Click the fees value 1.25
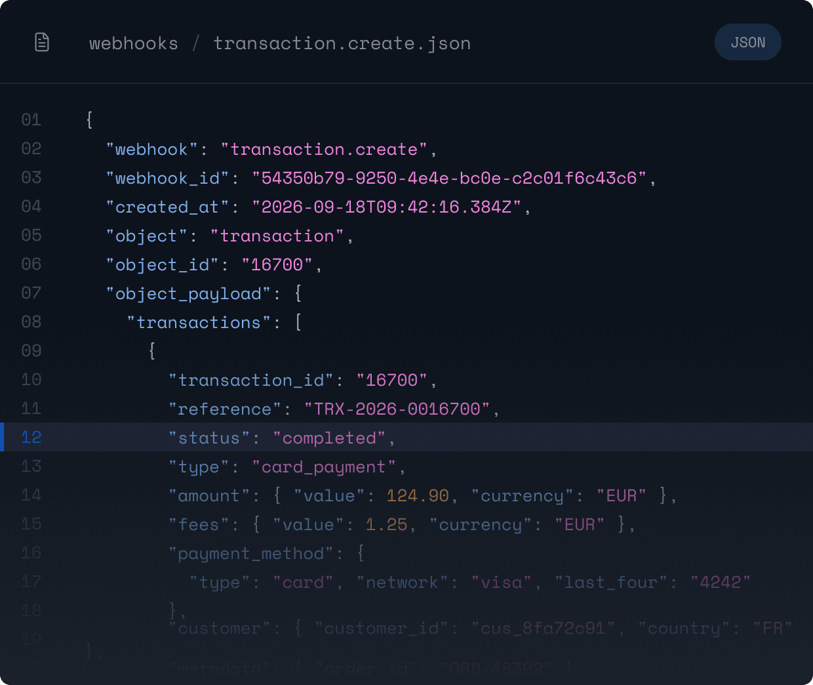This screenshot has height=685, width=813. coord(387,525)
